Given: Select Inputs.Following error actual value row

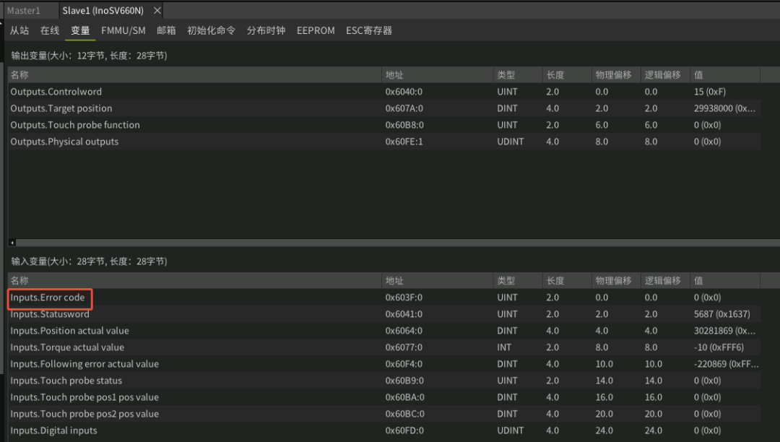Looking at the screenshot, I should point(384,364).
